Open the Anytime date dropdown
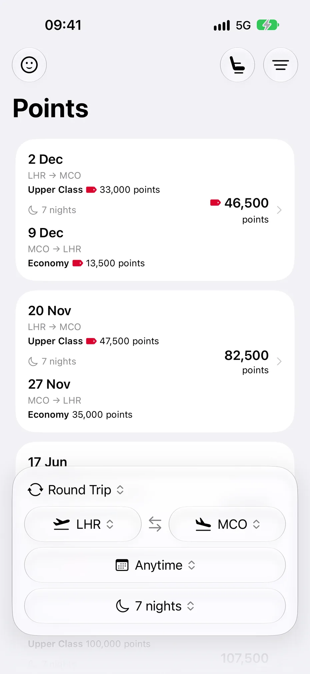The image size is (310, 674). pyautogui.click(x=155, y=565)
